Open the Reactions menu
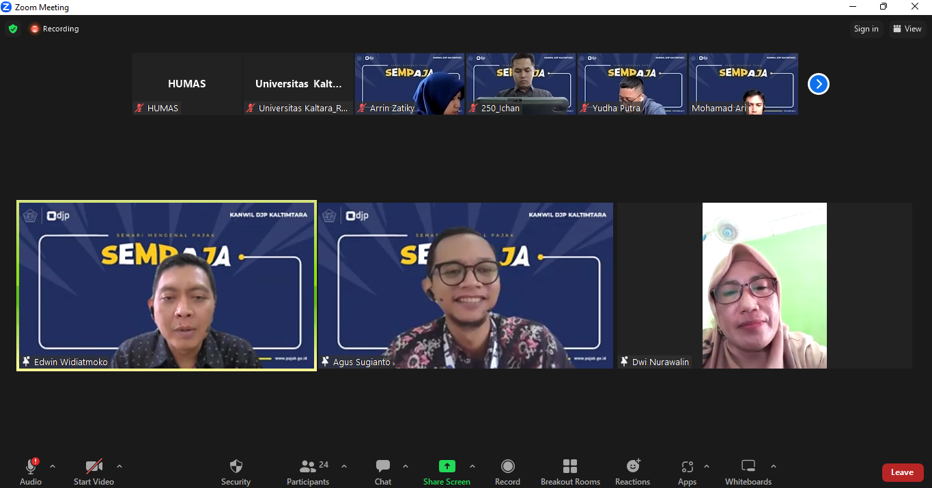932x488 pixels. (632, 467)
